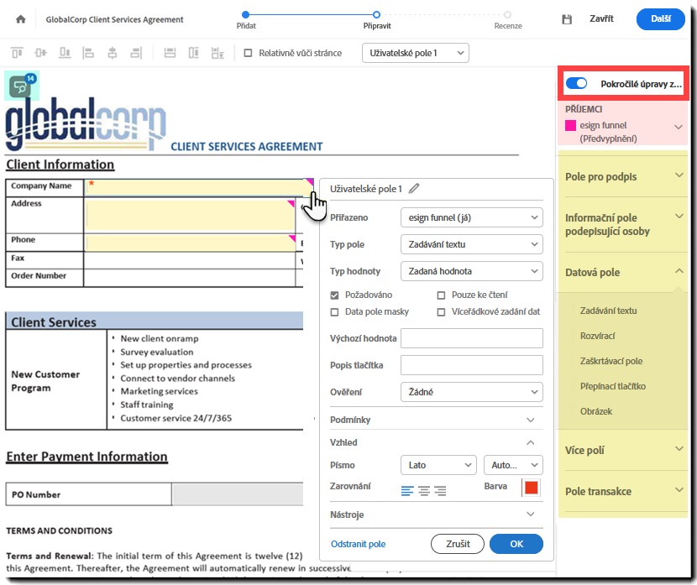Viewport: 697px width, 585px height.
Task: Set text alignment to right
Action: 440,490
